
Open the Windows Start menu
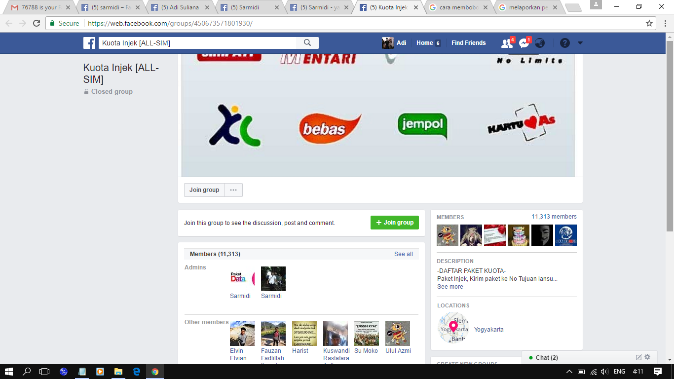[x=9, y=372]
